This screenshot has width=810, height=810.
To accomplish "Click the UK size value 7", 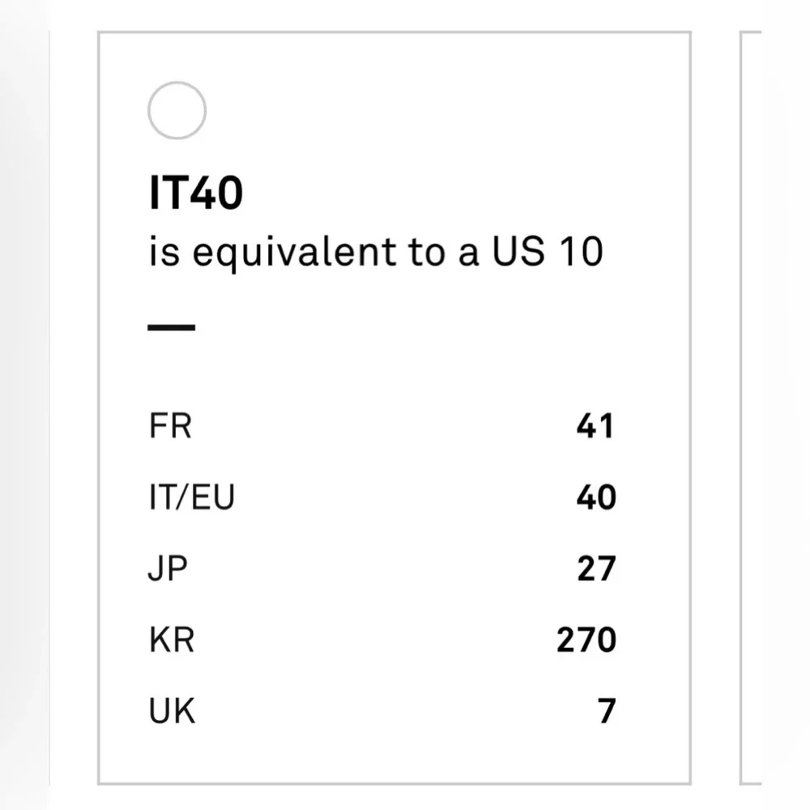I will coord(607,711).
